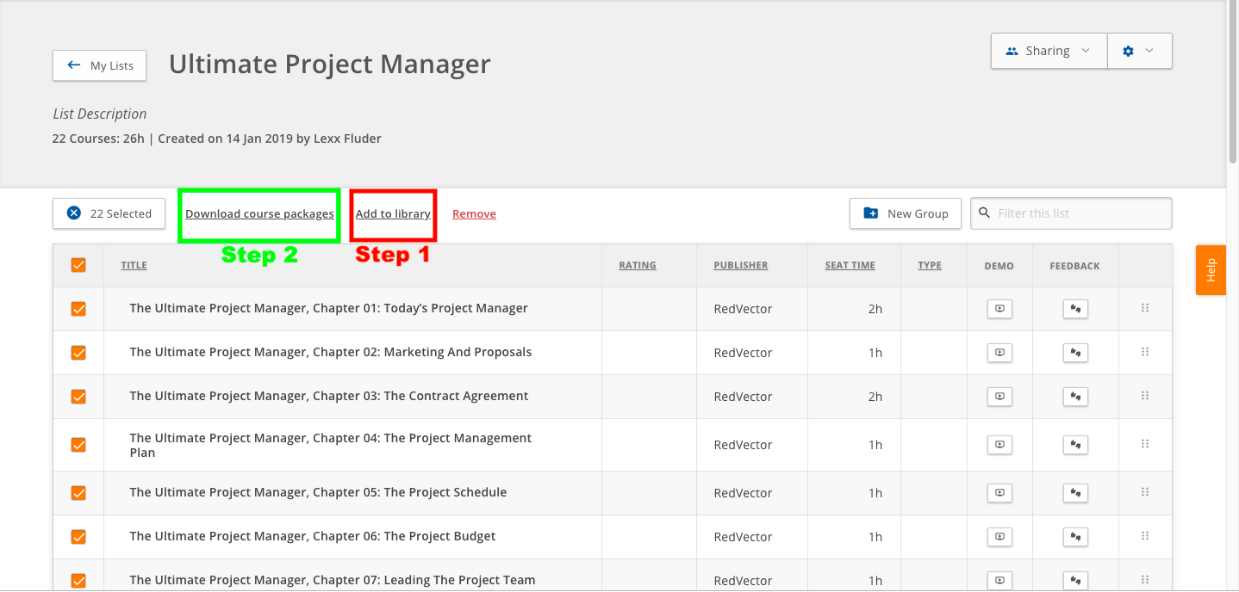
Task: Toggle the select-all checkbox in table header
Action: pos(78,265)
